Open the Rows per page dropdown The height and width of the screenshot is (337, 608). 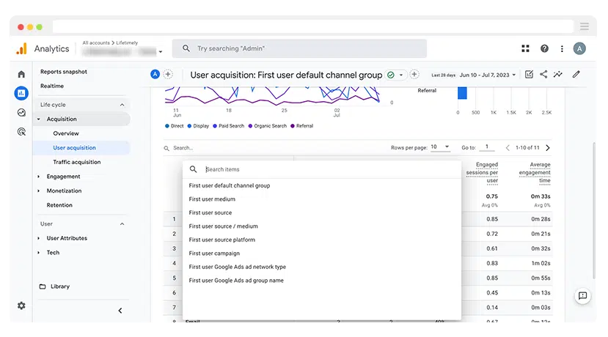tap(440, 147)
